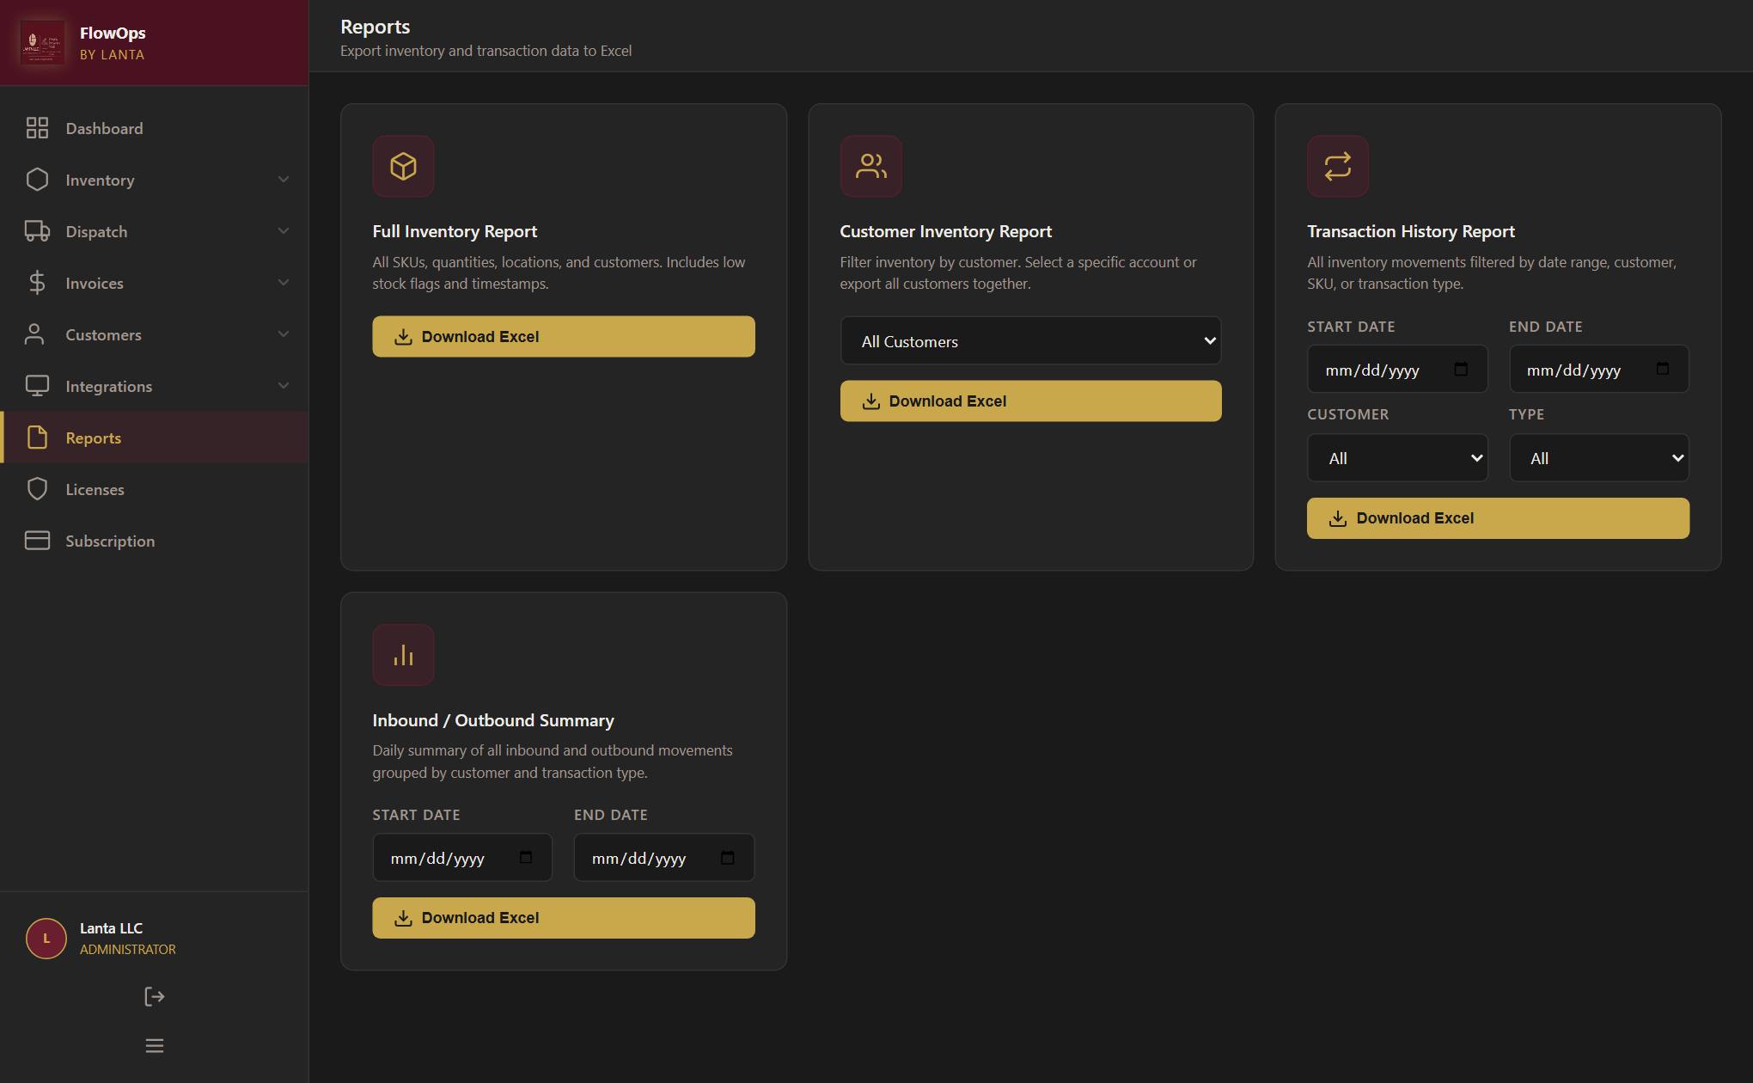Screen dimensions: 1753x1083
Task: Open the Customer filter dropdown in Transaction History
Action: pos(1397,458)
